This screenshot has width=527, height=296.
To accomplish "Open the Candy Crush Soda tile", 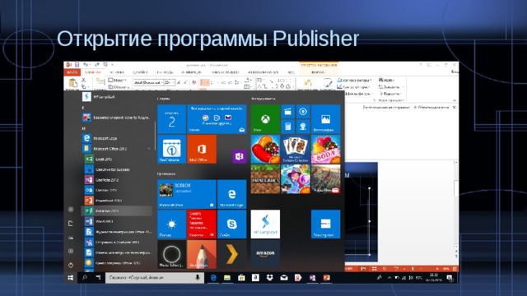I will (326, 149).
